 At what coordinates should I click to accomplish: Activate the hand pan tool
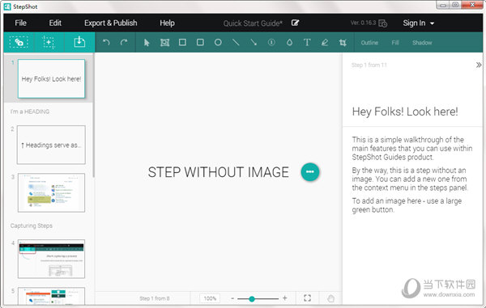tap(330, 298)
